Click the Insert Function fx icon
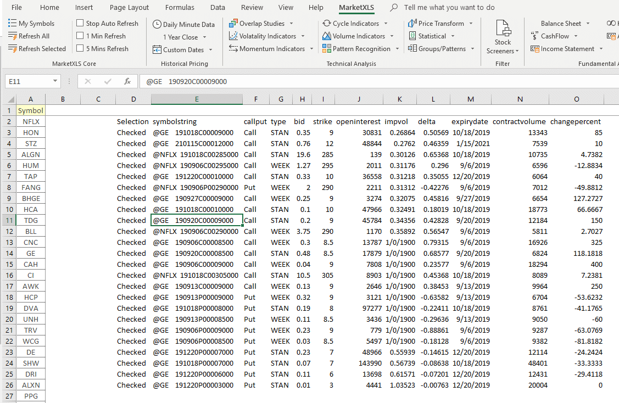 click(x=127, y=81)
